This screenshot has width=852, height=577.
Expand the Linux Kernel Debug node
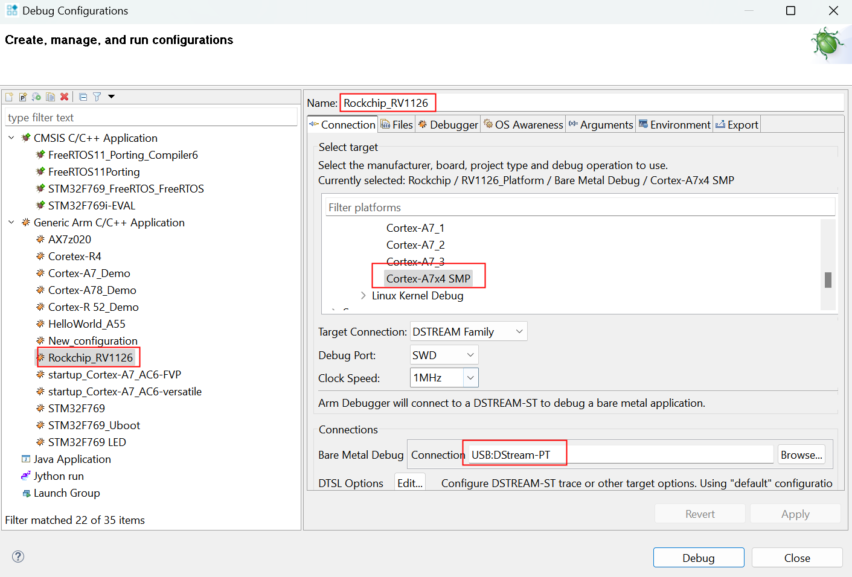363,296
